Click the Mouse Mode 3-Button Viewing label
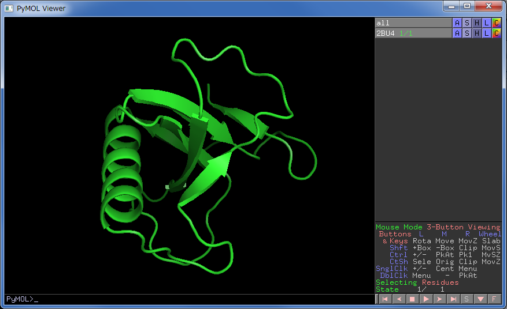The height and width of the screenshot is (309, 507). 438,227
